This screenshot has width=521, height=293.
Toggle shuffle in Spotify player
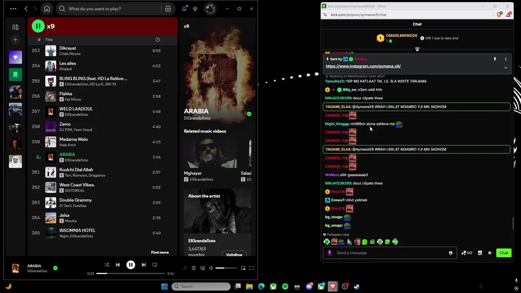[107, 265]
